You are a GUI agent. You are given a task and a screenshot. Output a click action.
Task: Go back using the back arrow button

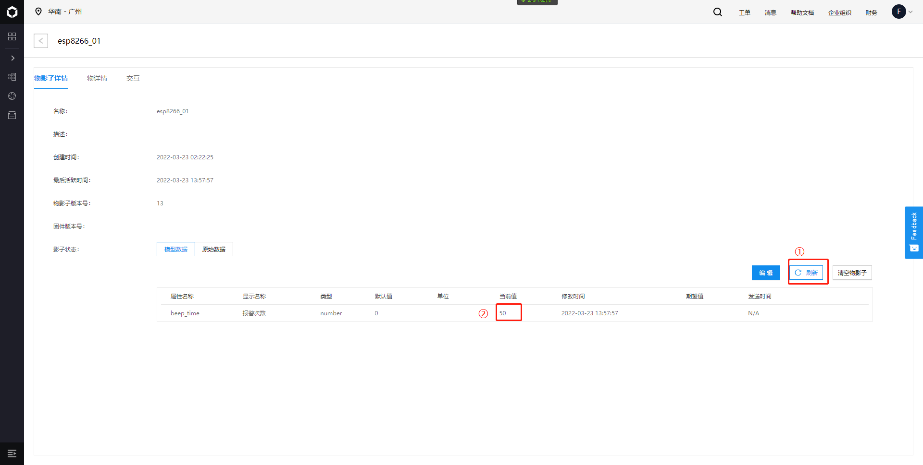(x=41, y=41)
